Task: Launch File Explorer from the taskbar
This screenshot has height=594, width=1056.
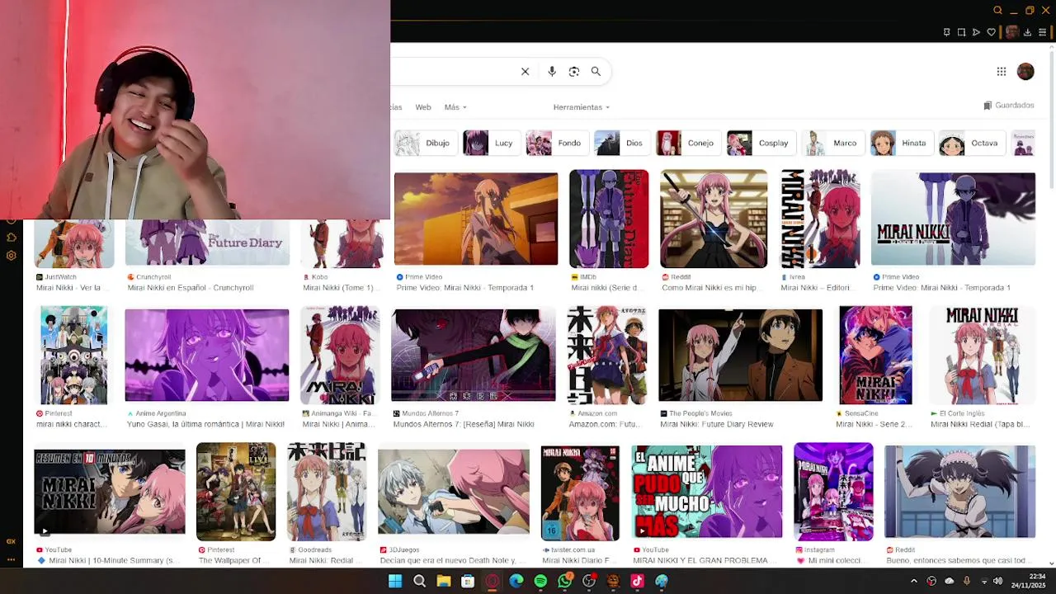Action: point(444,581)
